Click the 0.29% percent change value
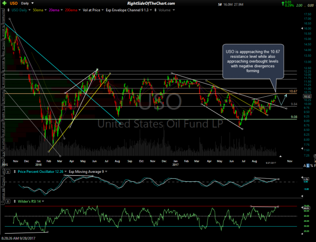Image resolution: width=316 pixels, height=242 pixels. [x=289, y=5]
